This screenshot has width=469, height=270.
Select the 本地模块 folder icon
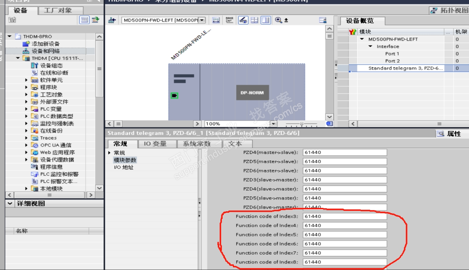[35, 189]
